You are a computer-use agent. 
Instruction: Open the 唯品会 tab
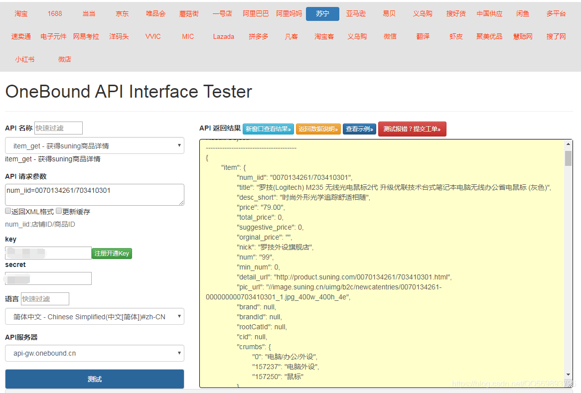[x=155, y=14]
